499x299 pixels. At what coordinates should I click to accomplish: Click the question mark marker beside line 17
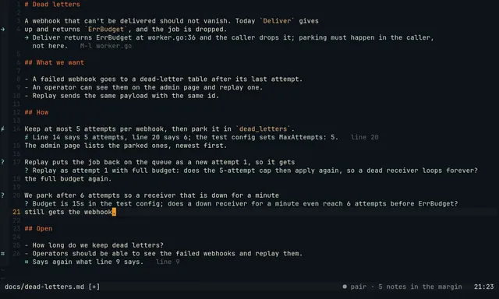[x=2, y=162]
